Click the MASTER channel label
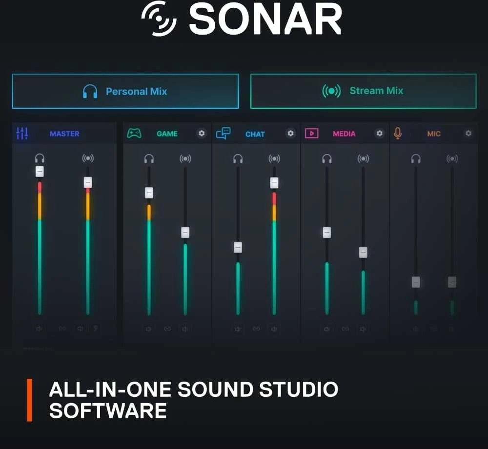This screenshot has width=488, height=449. tap(64, 134)
